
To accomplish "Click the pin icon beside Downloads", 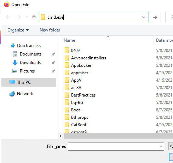I will (53, 63).
